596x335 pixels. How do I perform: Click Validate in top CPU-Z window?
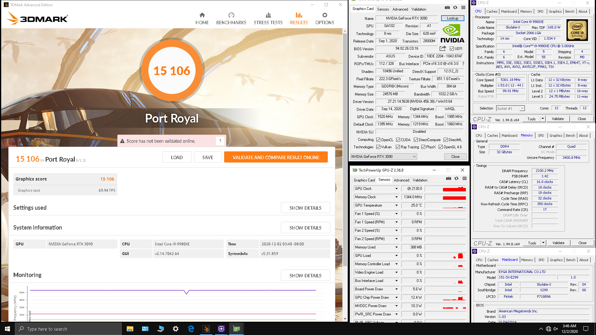coord(558,119)
